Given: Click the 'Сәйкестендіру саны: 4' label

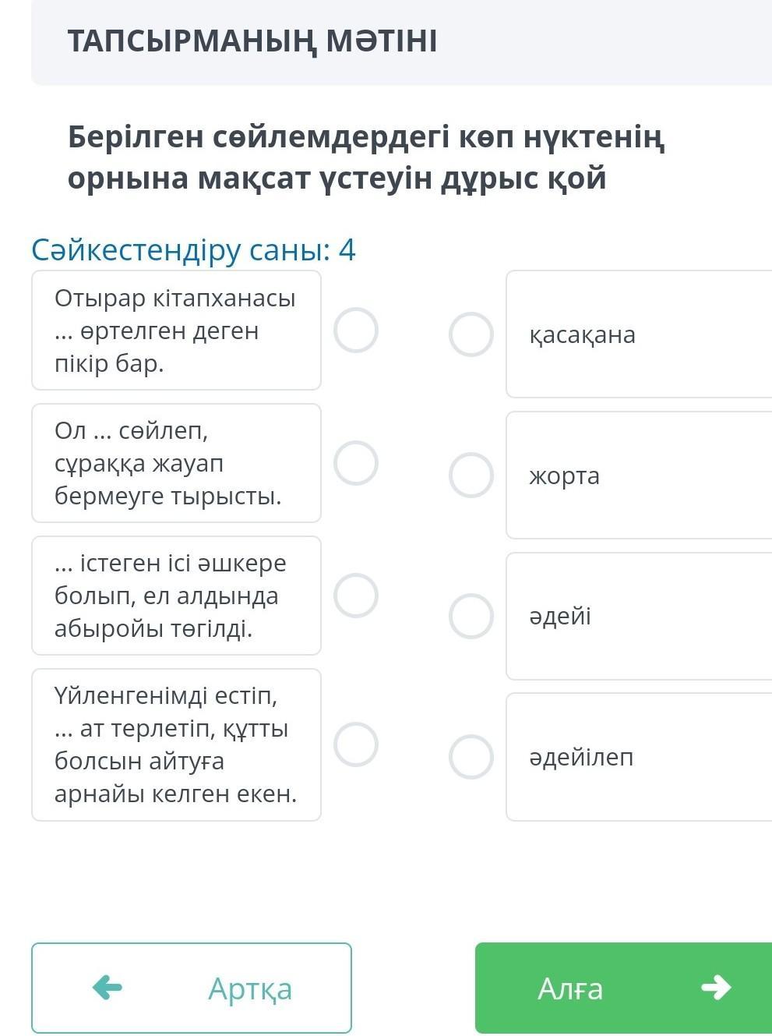Looking at the screenshot, I should pyautogui.click(x=193, y=250).
